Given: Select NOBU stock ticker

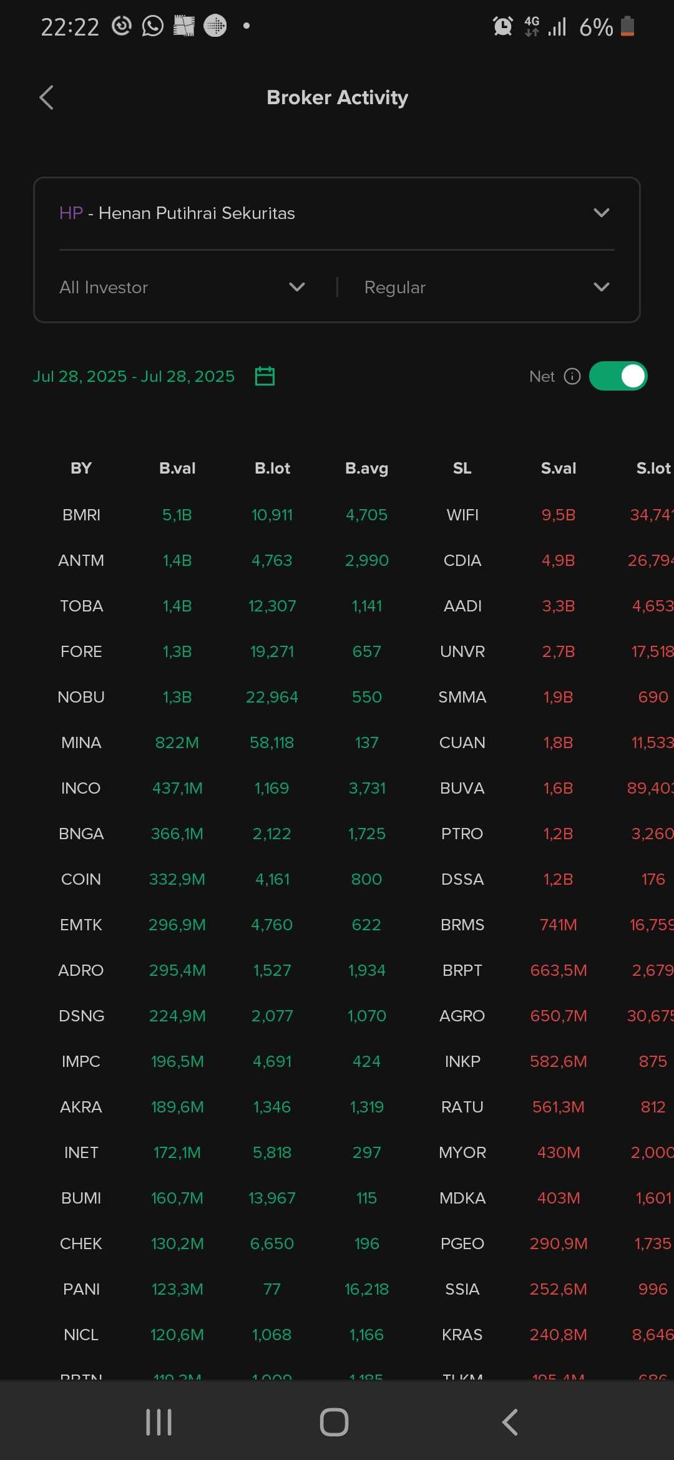Looking at the screenshot, I should 81,697.
